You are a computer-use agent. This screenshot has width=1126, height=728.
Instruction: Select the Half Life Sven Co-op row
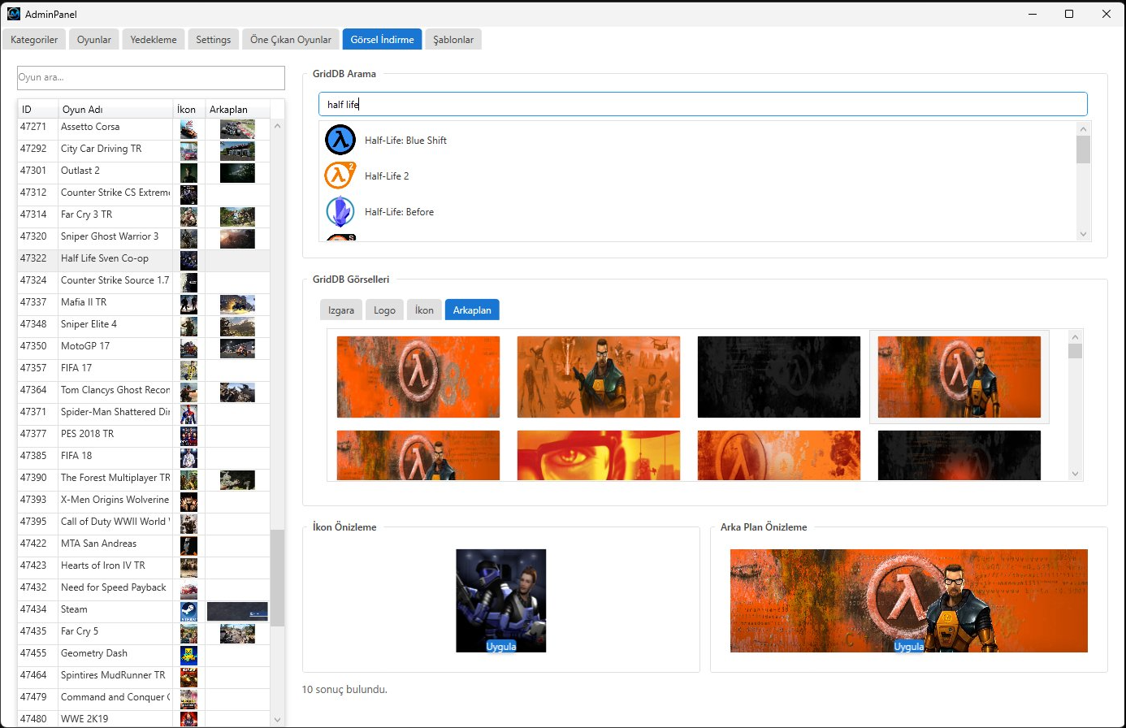point(105,258)
